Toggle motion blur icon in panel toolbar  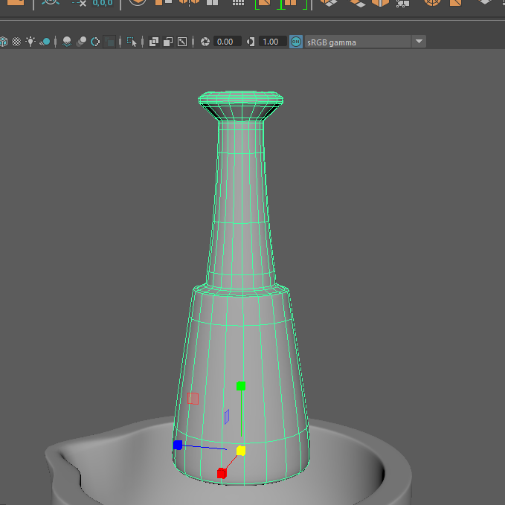[81, 42]
